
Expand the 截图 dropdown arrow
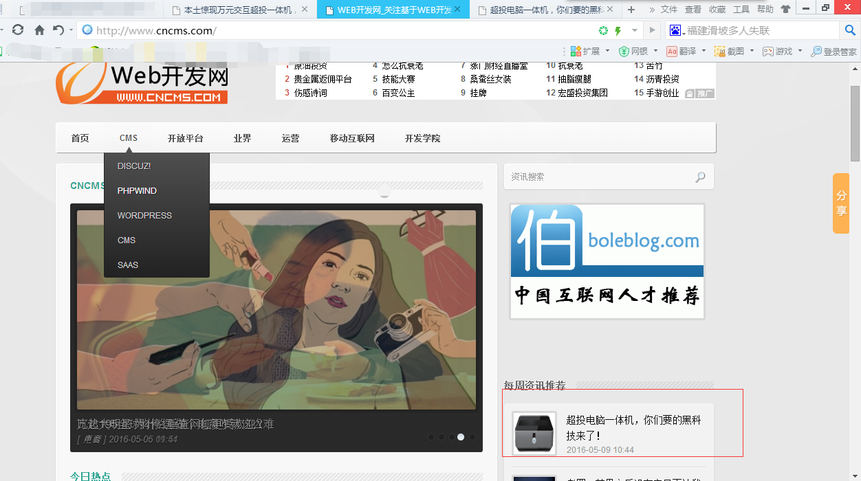coord(752,52)
